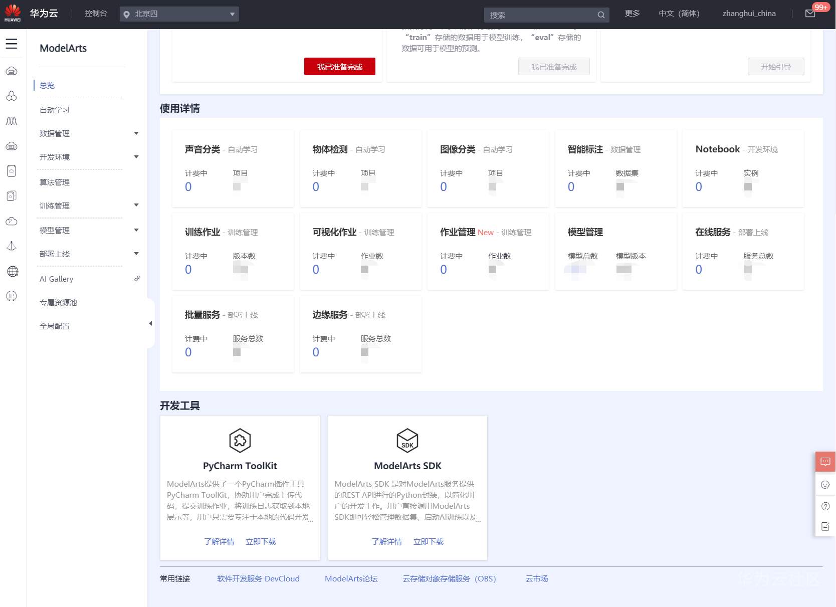Open the 训练作业 card

click(x=233, y=251)
